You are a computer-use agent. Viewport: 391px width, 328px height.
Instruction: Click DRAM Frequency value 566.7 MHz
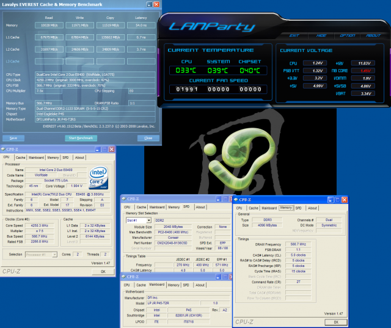point(298,244)
